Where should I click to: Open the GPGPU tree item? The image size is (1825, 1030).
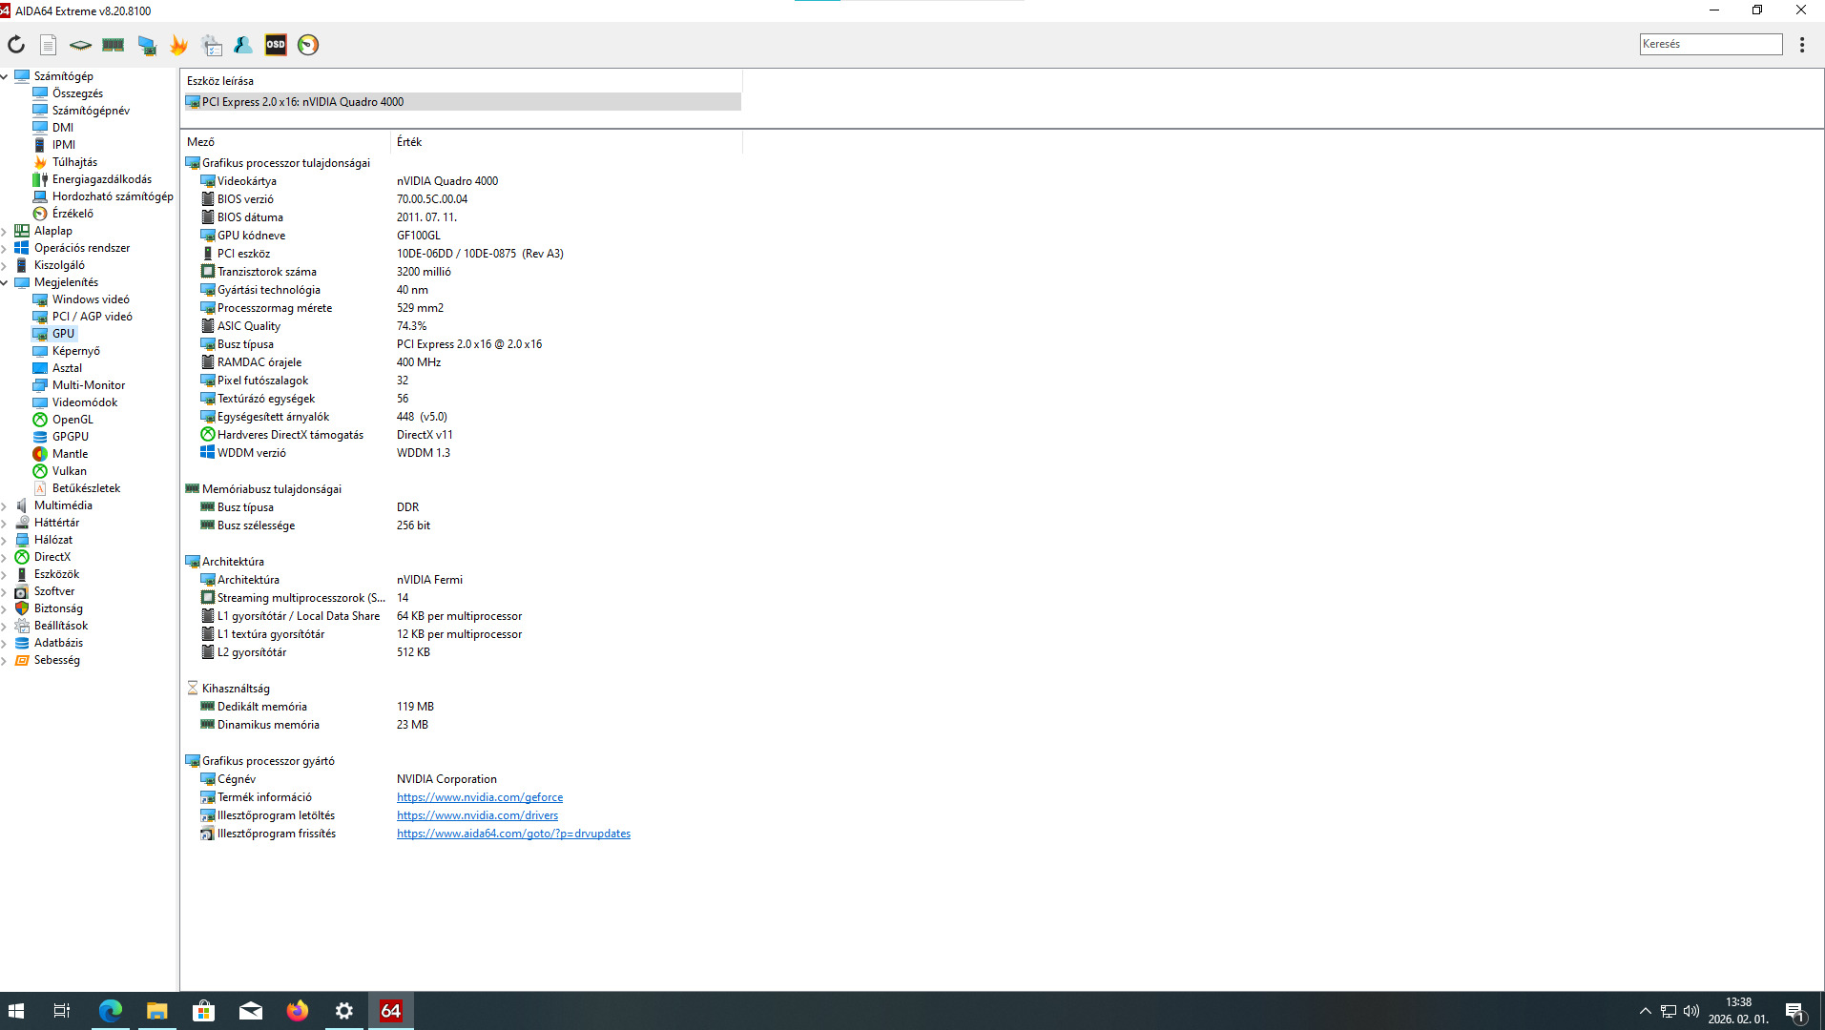[x=71, y=437]
